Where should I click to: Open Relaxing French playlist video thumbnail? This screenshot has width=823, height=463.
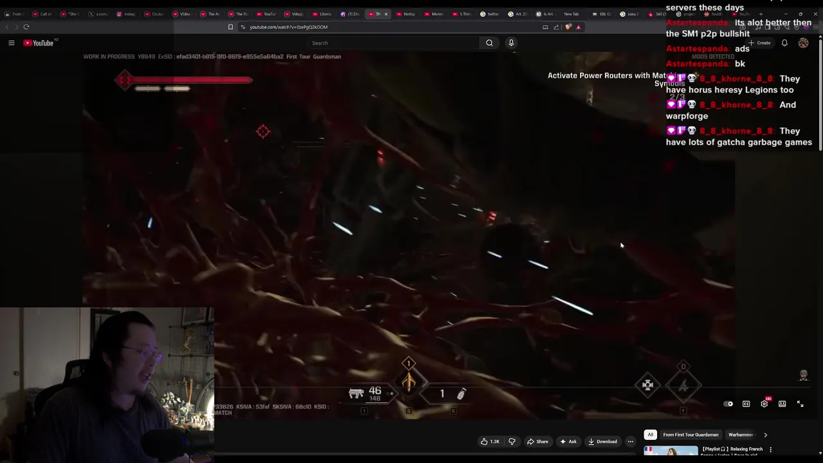(x=671, y=452)
